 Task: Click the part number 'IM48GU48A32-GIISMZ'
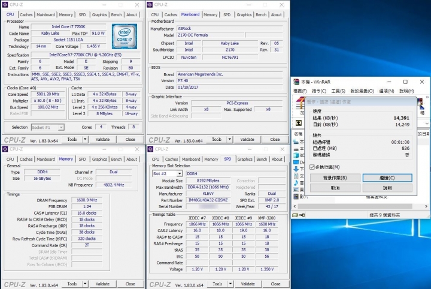[208, 200]
